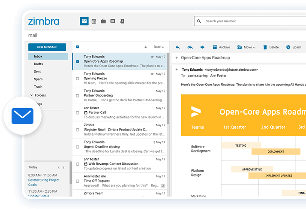Click conversation count badge on Time Off Request

(x=163, y=186)
